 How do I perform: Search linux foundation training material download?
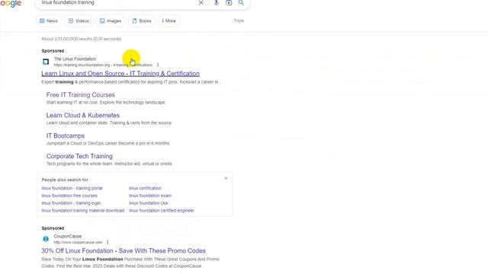click(x=83, y=211)
